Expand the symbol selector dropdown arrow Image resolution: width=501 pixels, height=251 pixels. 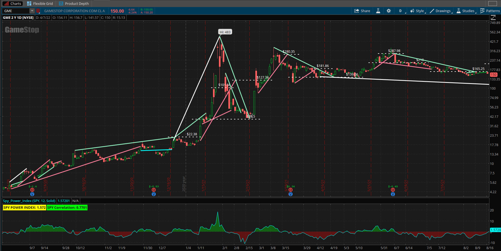(32, 11)
